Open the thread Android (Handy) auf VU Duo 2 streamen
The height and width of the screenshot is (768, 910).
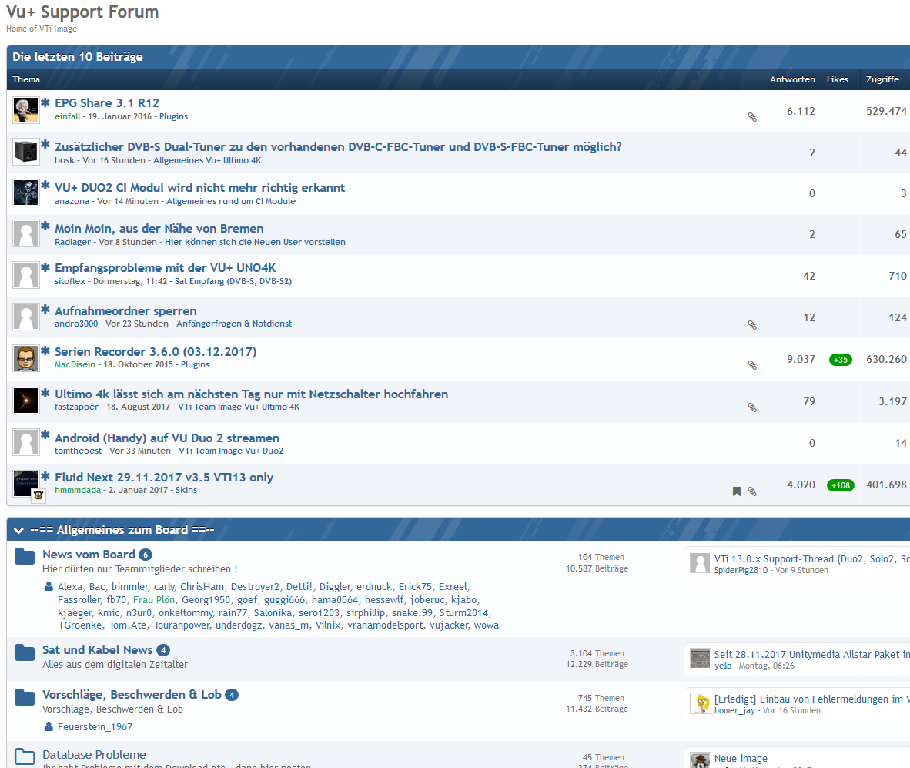coord(167,438)
